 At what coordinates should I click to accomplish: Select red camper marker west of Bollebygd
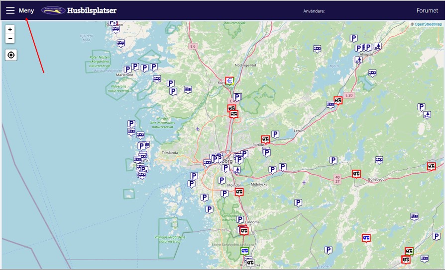point(356,174)
